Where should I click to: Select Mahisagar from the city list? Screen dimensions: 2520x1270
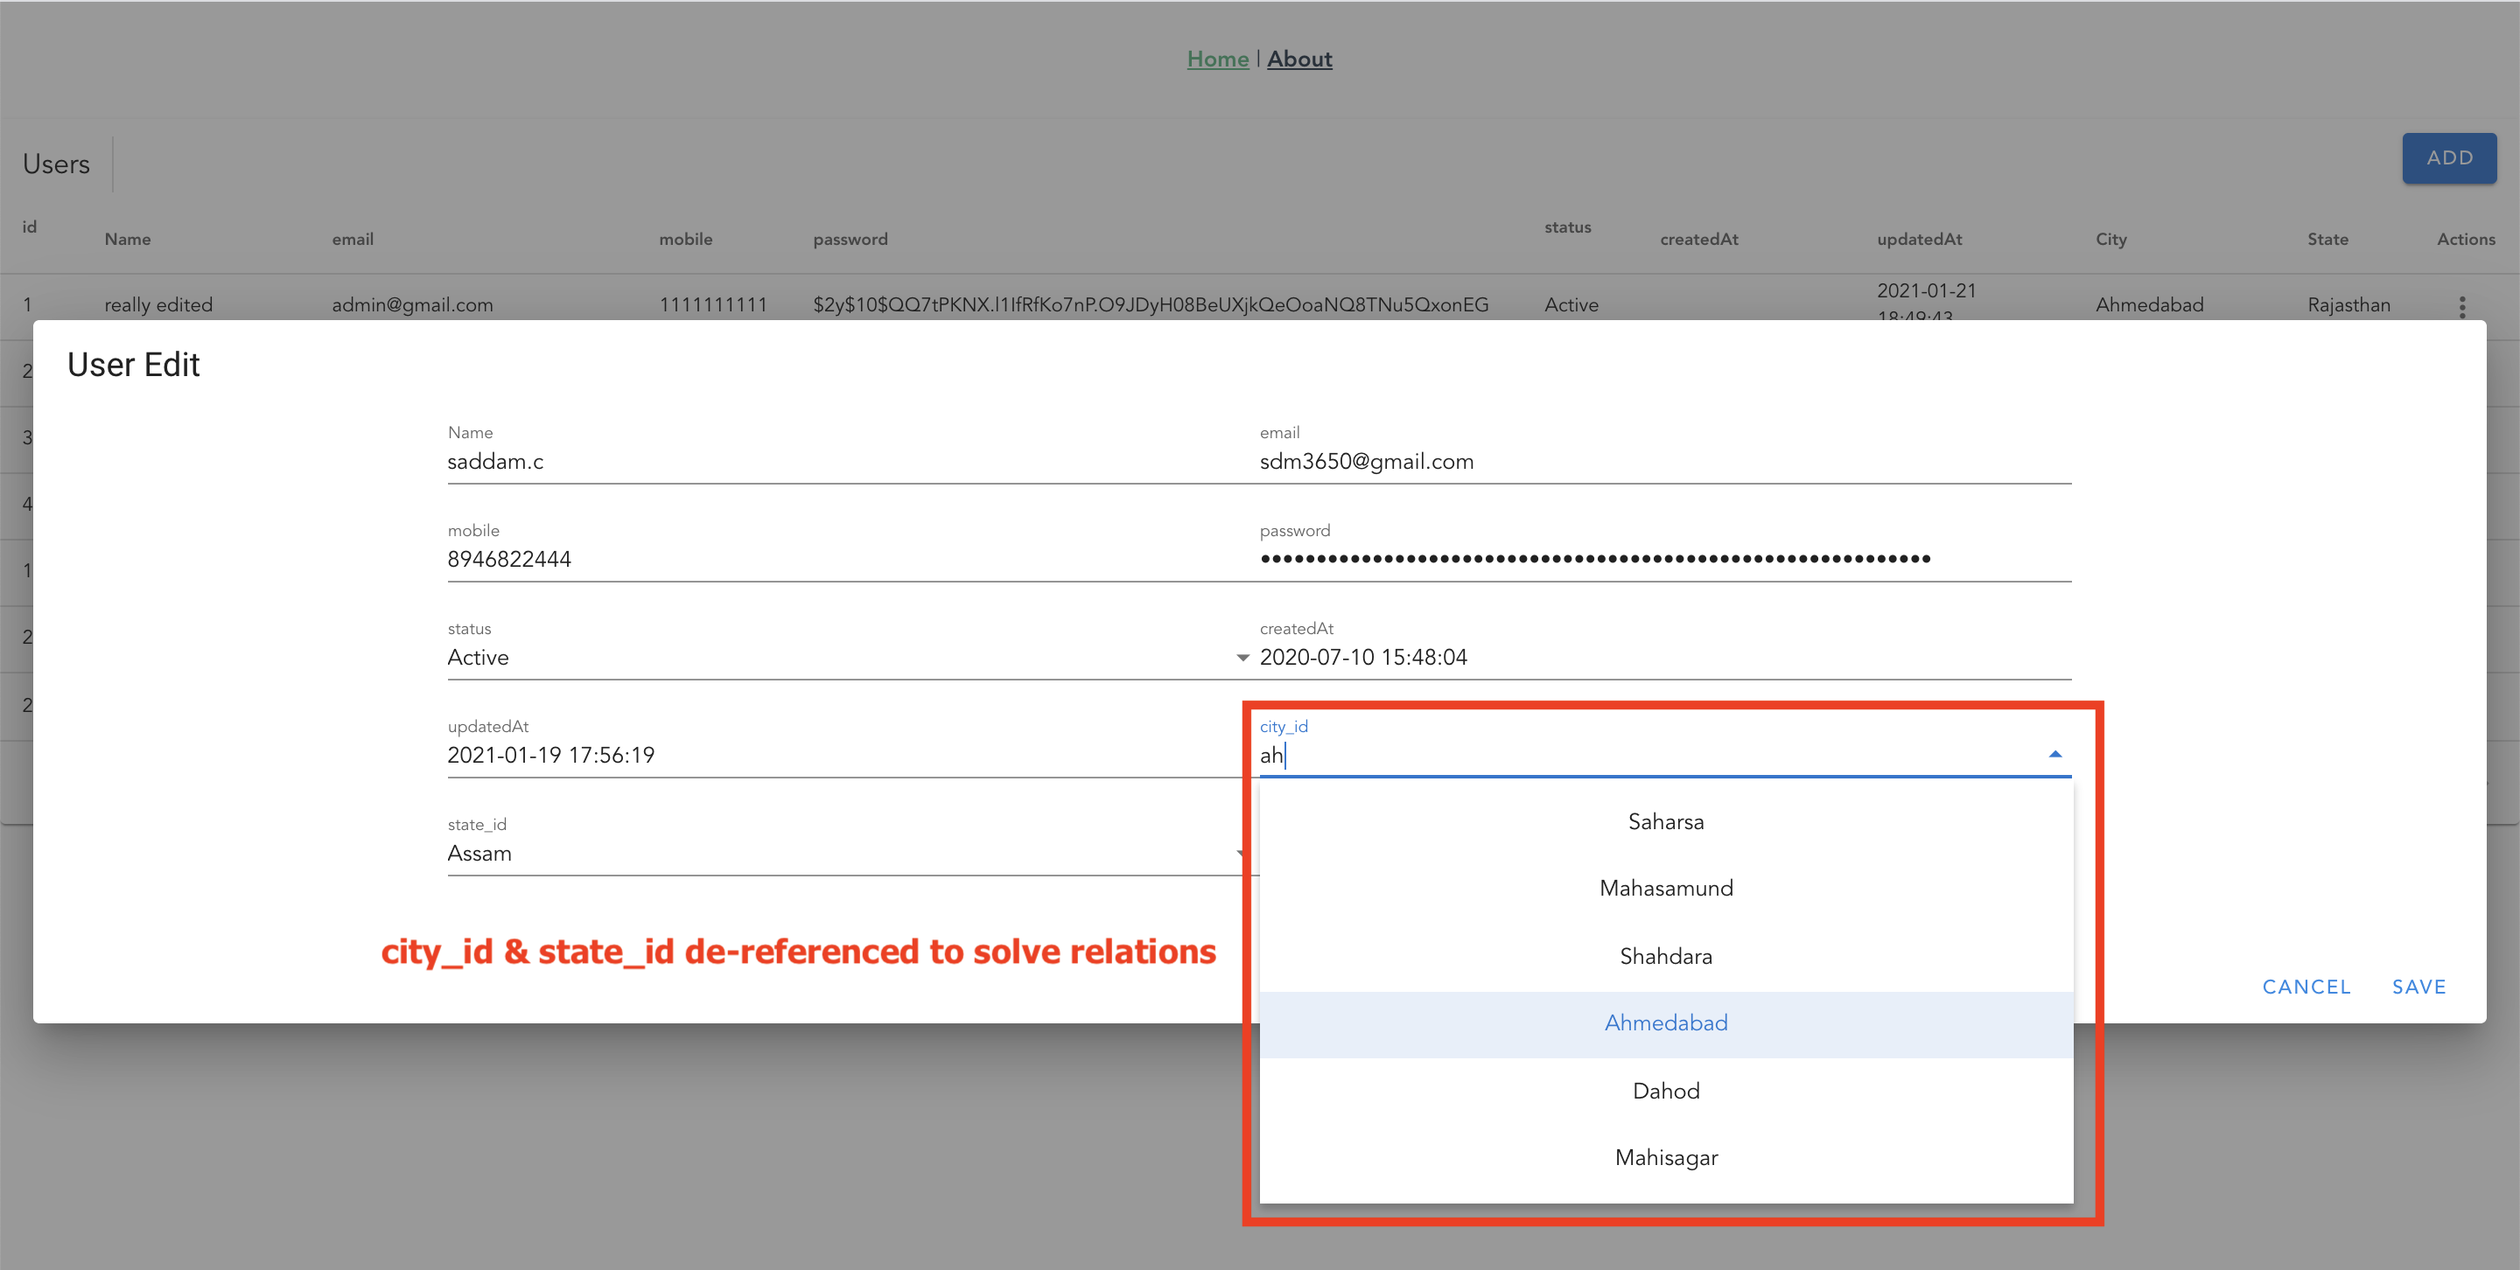[1665, 1159]
